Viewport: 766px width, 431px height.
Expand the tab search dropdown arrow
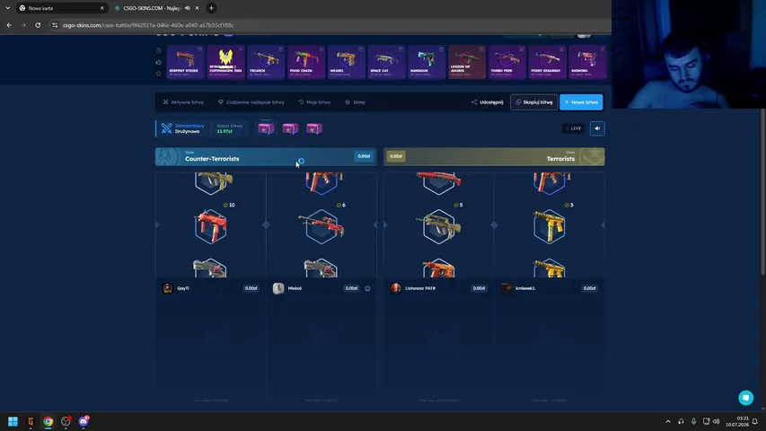click(8, 8)
